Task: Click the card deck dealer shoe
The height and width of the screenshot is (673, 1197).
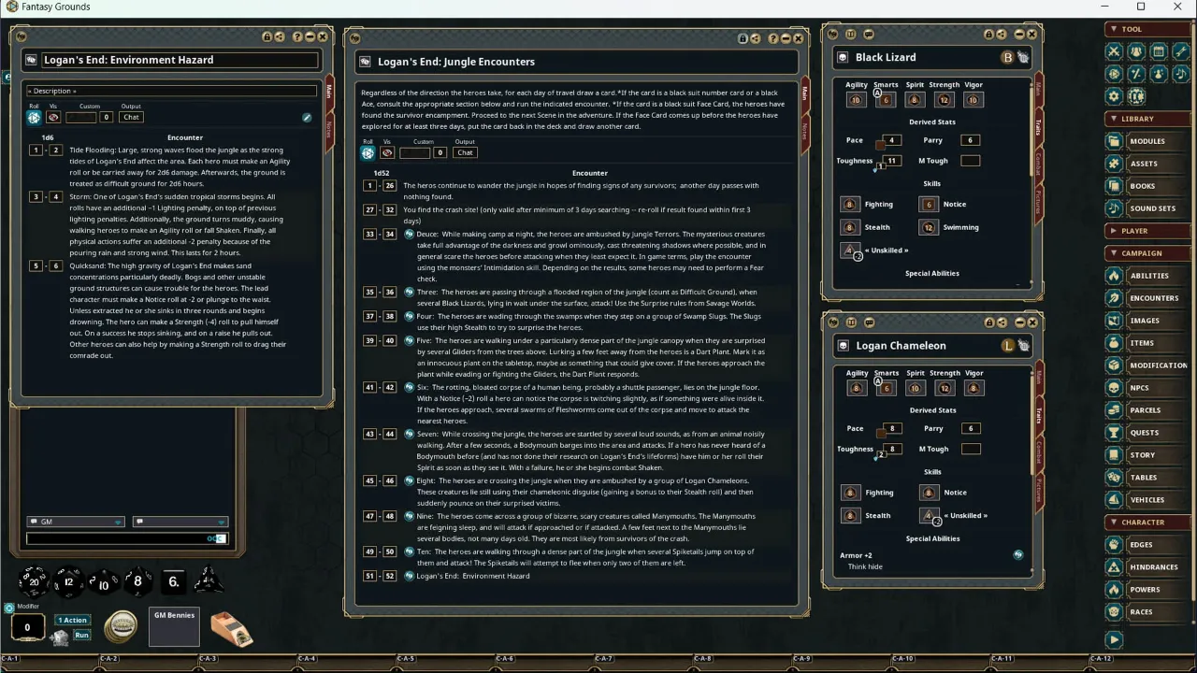Action: tap(231, 629)
